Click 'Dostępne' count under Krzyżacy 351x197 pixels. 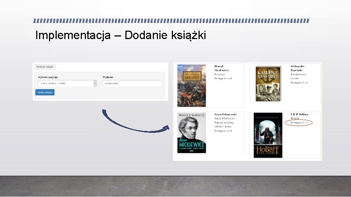tap(223, 78)
